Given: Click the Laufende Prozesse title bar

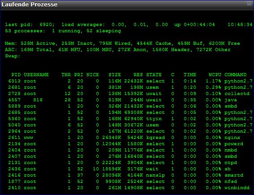Looking at the screenshot, I should click(x=127, y=5).
